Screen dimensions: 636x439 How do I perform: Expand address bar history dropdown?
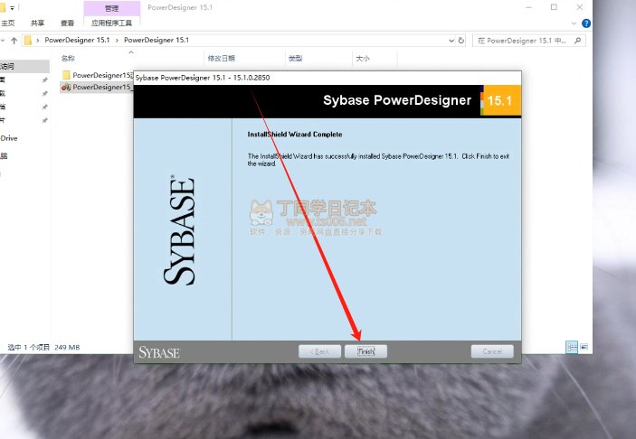(x=449, y=41)
